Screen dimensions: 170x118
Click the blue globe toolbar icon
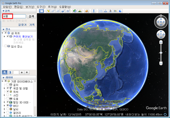120,11
